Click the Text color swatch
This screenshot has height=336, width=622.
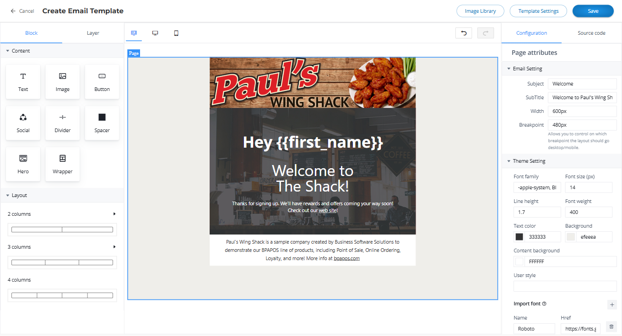519,237
